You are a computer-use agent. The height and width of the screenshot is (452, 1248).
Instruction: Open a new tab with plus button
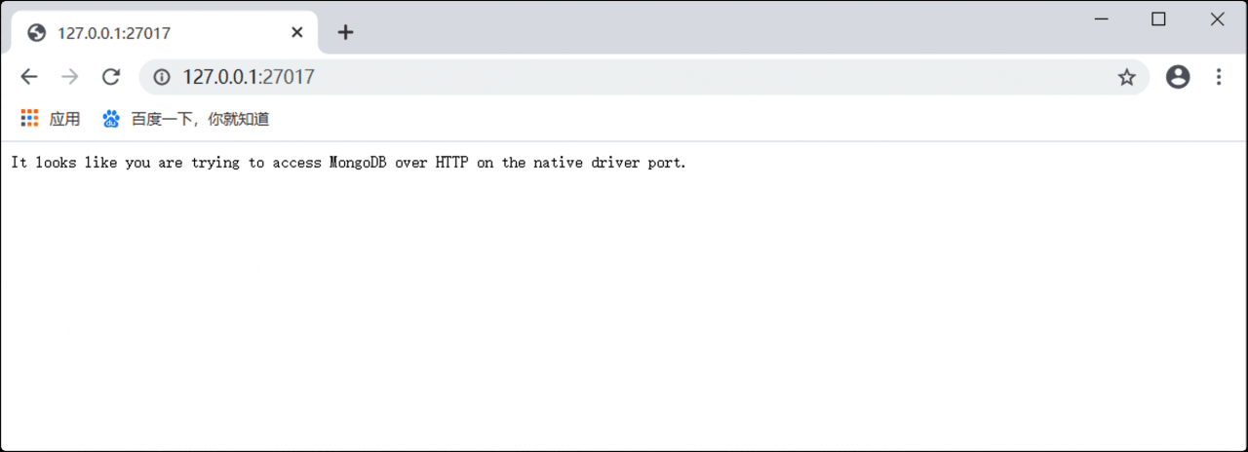point(345,32)
